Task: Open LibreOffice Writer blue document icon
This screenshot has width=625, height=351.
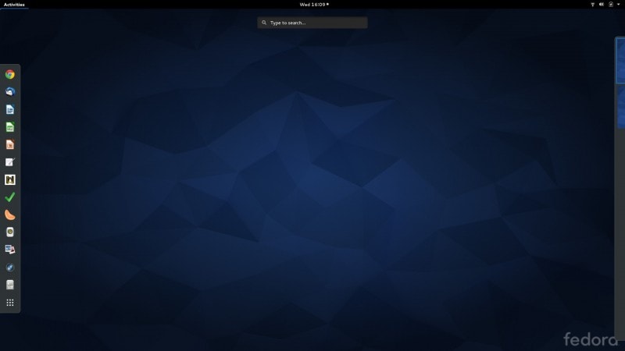Action: 10,109
